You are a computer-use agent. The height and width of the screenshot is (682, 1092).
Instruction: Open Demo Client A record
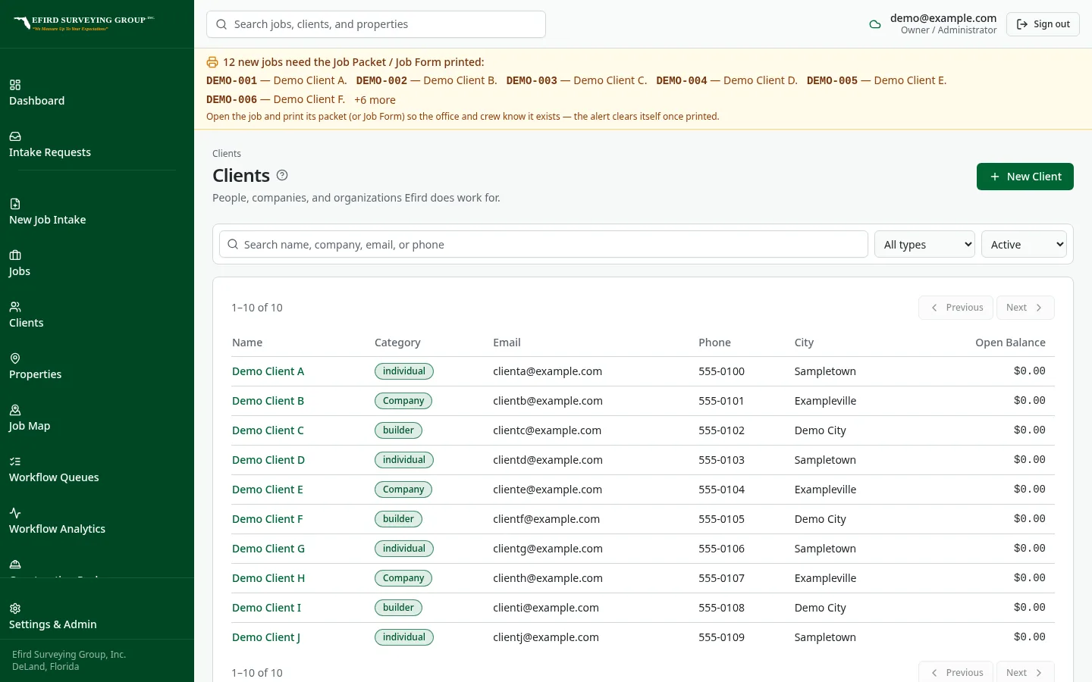268,371
